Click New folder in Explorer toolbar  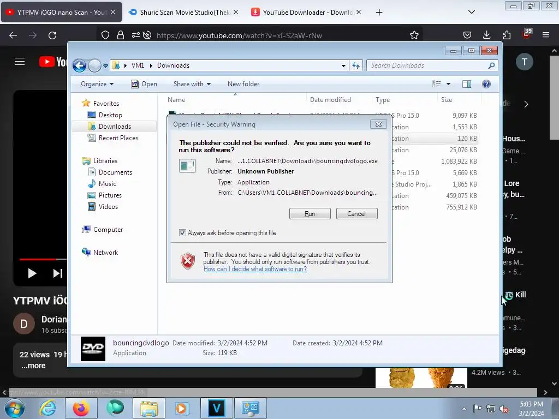pyautogui.click(x=243, y=84)
